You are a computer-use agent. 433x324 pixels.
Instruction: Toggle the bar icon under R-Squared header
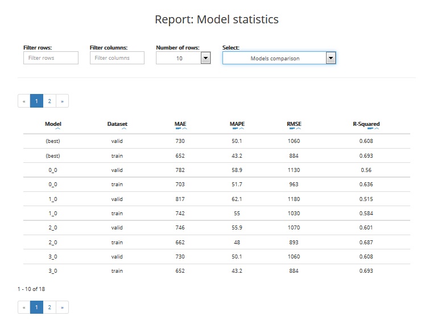[370, 130]
